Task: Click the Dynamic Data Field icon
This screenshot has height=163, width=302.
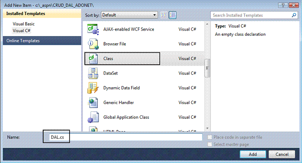Action: click(x=93, y=88)
